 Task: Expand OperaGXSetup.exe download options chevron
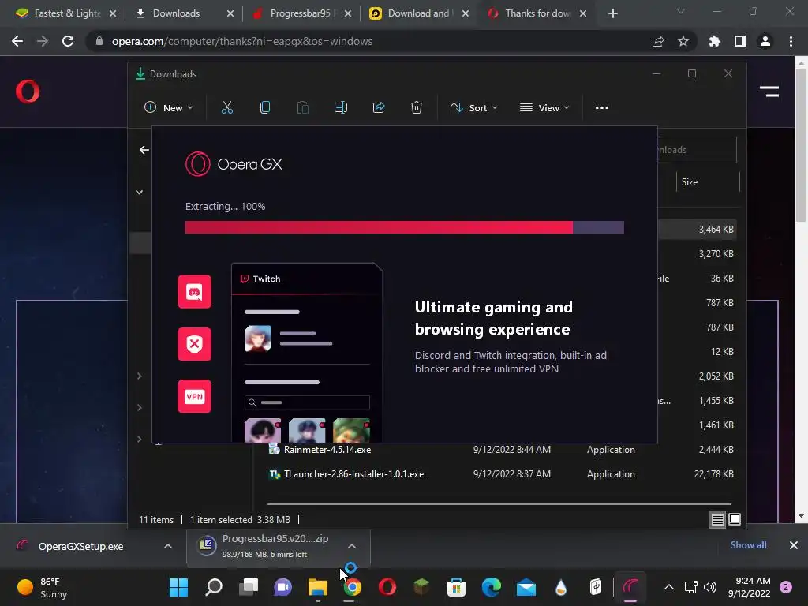(167, 546)
